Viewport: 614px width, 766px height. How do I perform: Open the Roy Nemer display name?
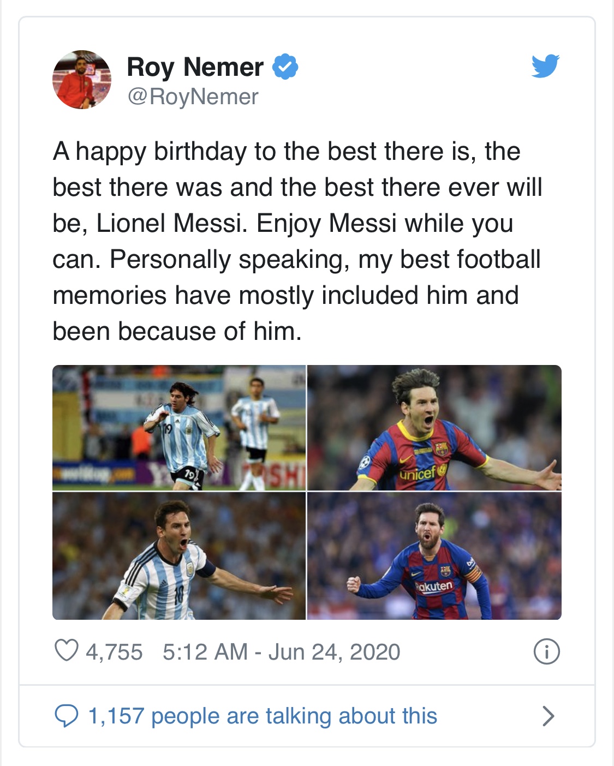(195, 67)
